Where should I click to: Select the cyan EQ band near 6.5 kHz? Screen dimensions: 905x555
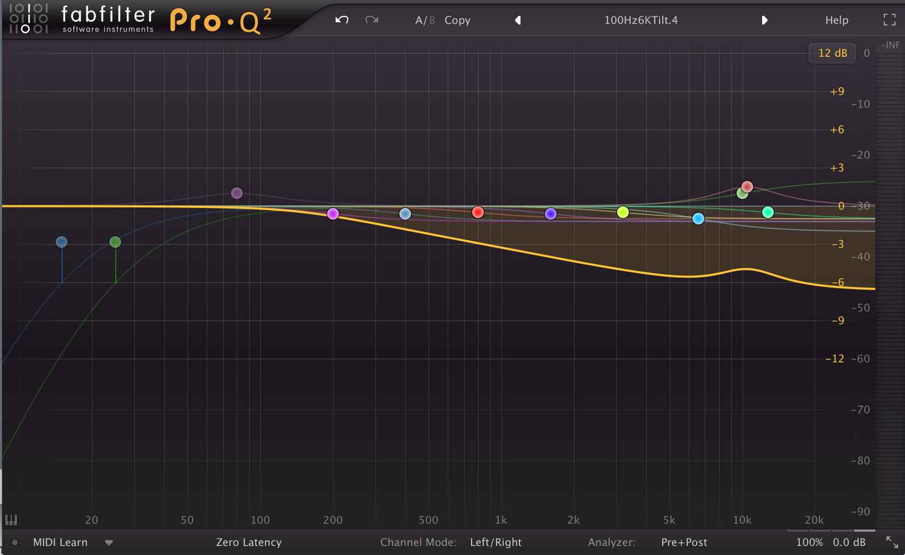(698, 219)
